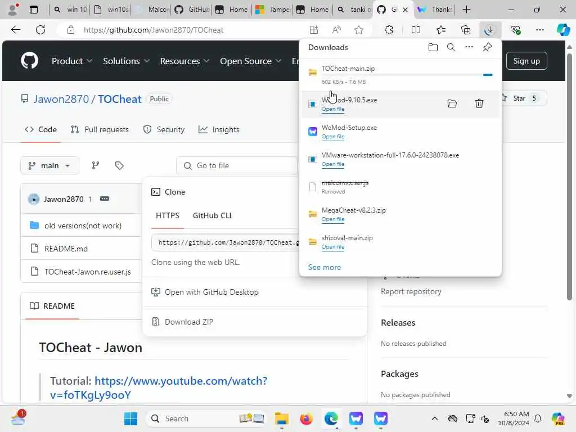The image size is (576, 432).
Task: Open the Favorites star-list icon
Action: click(x=441, y=30)
